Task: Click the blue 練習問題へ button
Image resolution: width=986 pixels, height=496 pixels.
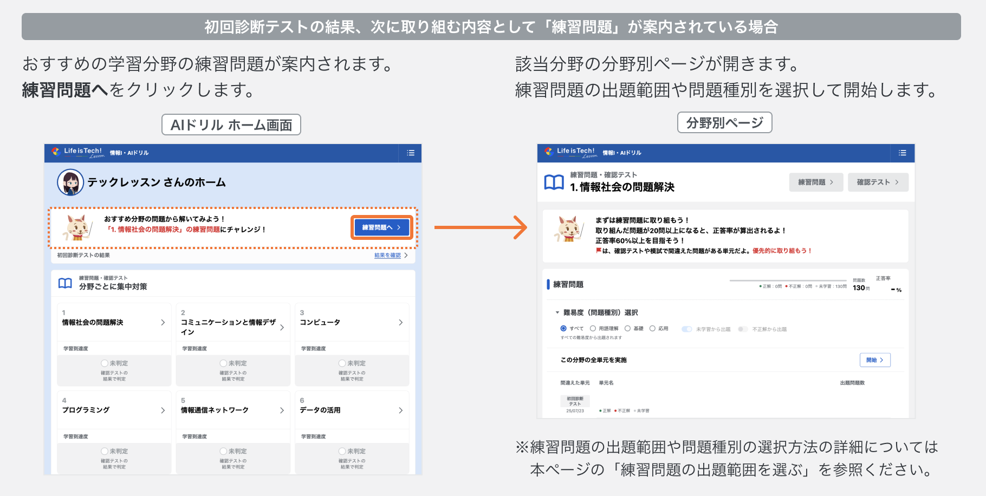Action: [382, 227]
